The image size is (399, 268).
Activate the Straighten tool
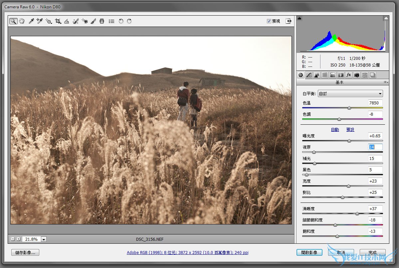(67, 21)
